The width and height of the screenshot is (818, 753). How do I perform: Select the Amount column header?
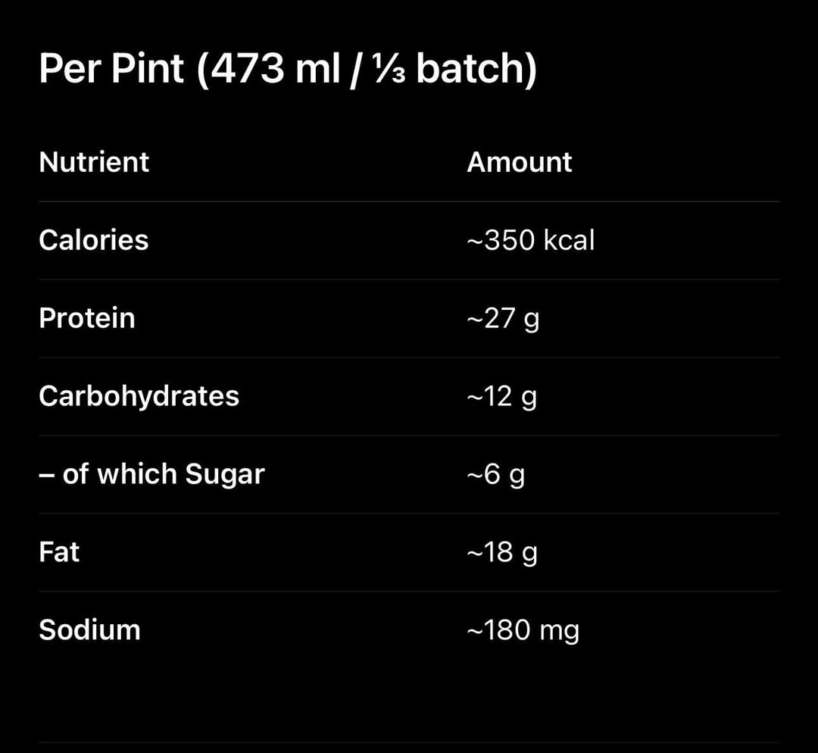click(x=519, y=162)
